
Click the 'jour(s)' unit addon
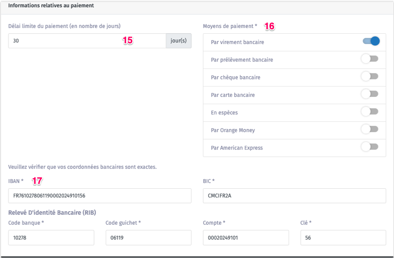click(x=179, y=41)
